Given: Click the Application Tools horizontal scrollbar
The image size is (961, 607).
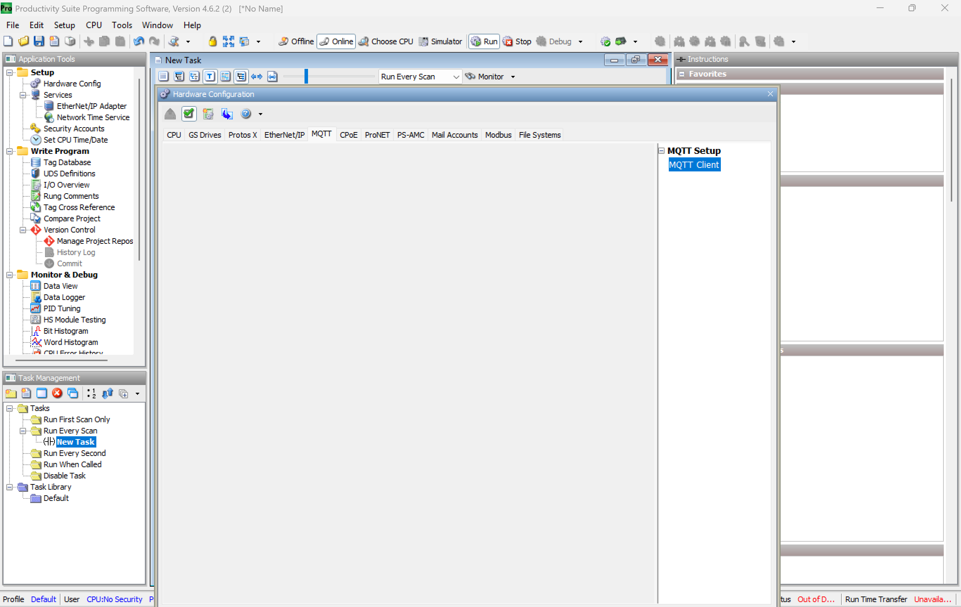Looking at the screenshot, I should (61, 360).
